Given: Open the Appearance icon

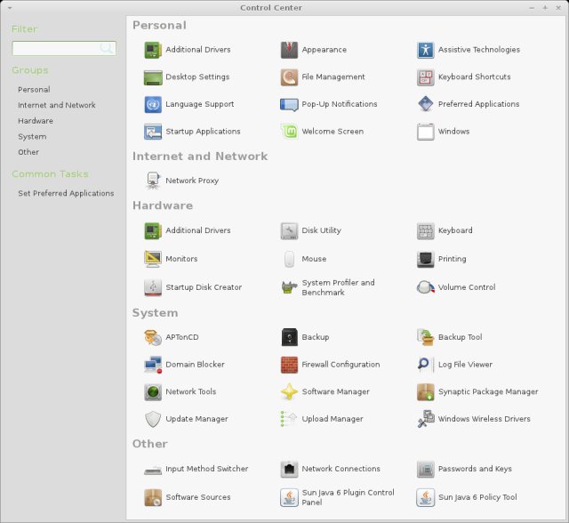Looking at the screenshot, I should 289,50.
